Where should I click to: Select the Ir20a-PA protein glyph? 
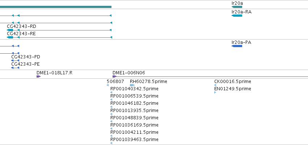237,46
